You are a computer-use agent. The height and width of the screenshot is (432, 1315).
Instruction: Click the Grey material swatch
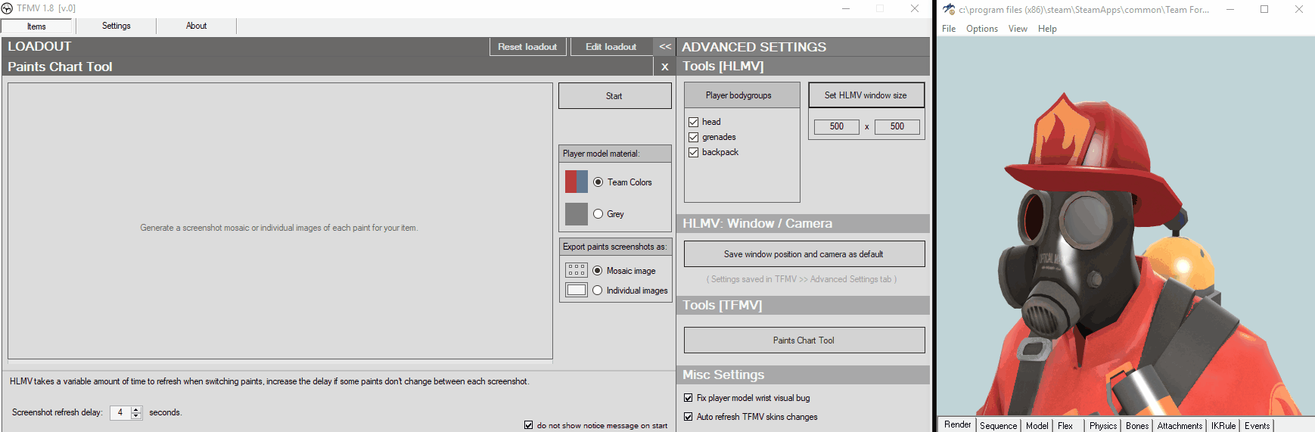click(x=577, y=213)
